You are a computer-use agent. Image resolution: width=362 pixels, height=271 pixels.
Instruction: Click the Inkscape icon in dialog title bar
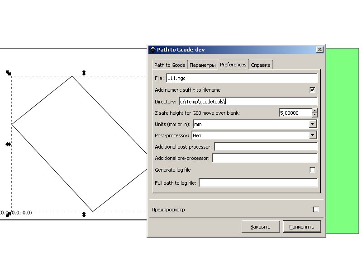tap(152, 50)
